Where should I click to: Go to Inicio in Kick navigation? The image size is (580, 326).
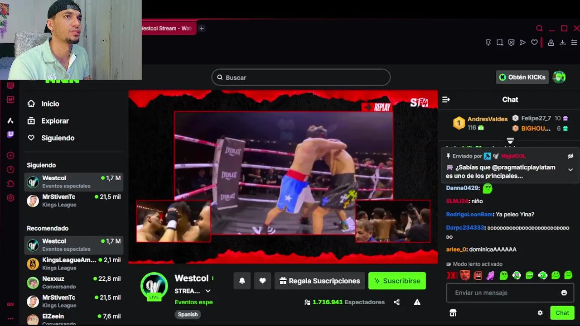(x=43, y=104)
